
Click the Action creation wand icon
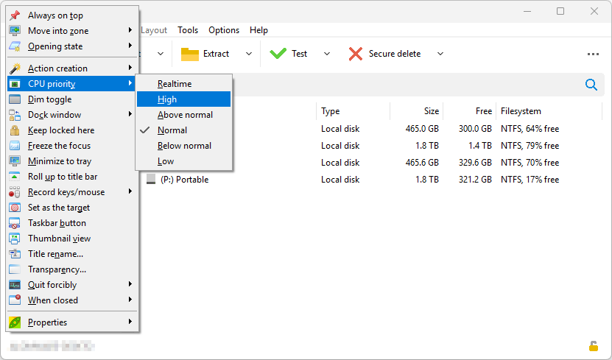coord(15,68)
